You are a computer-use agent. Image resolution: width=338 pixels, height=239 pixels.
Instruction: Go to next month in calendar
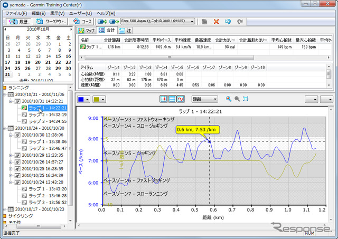pyautogui.click(x=71, y=29)
